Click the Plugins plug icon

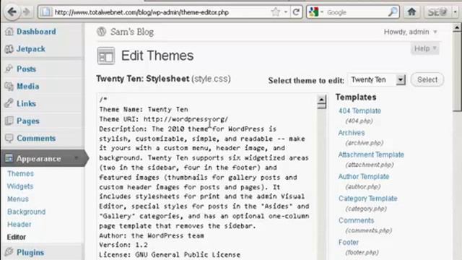pos(9,252)
